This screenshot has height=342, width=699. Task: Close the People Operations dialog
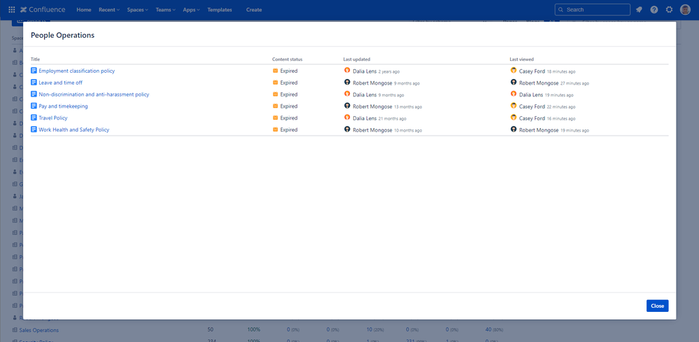(657, 306)
